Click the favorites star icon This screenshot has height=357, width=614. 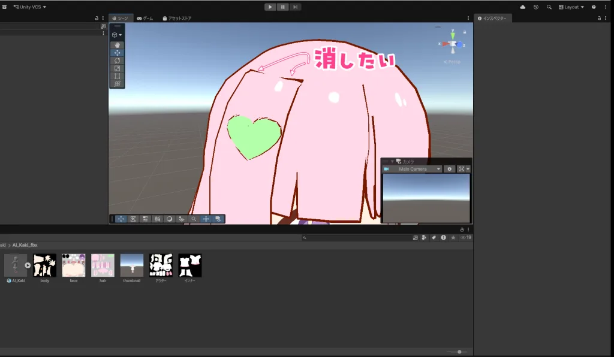click(453, 237)
